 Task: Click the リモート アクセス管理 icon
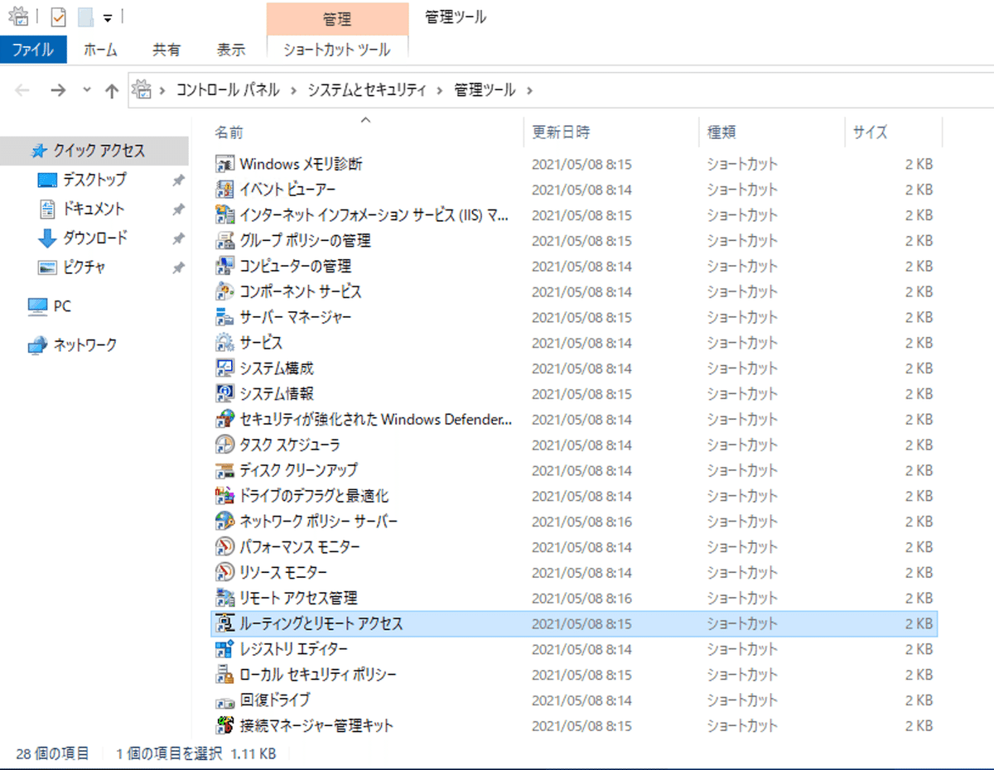click(225, 599)
